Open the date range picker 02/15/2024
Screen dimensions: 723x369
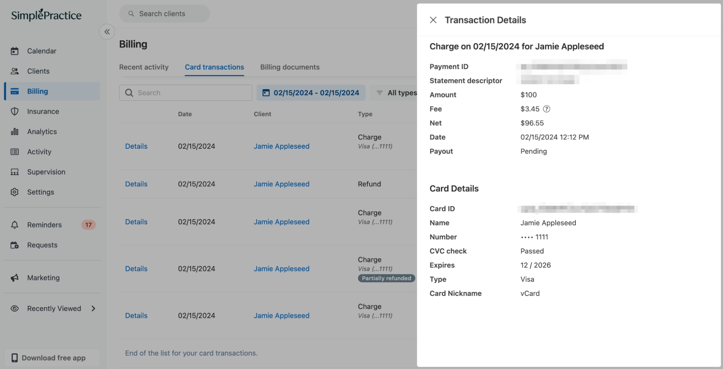[311, 93]
